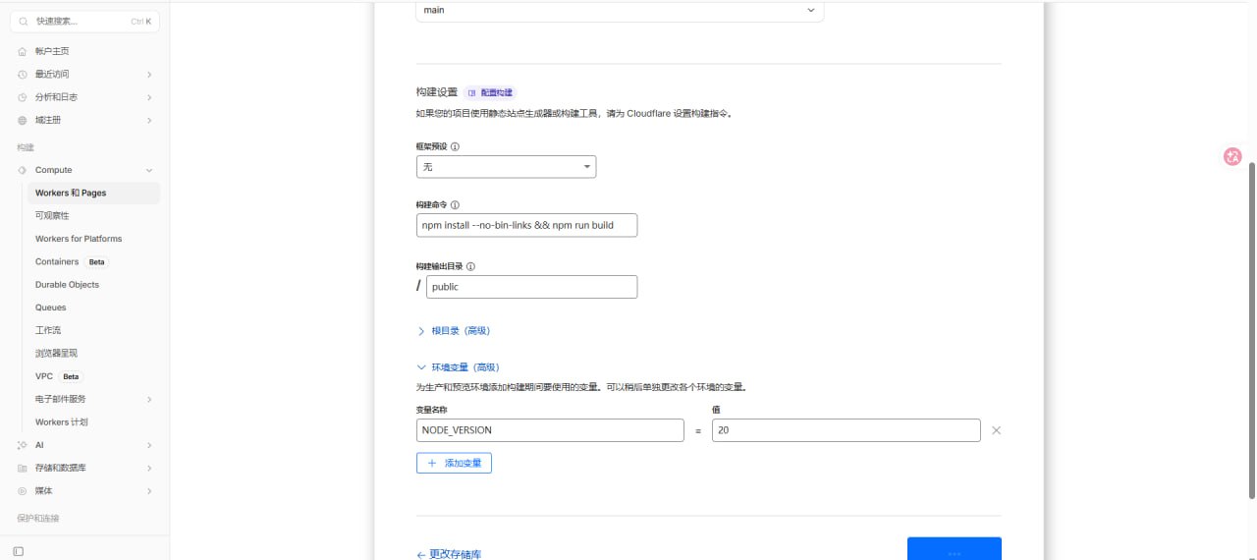Open Workers 计划 in the sidebar
This screenshot has width=1257, height=560.
pos(62,421)
